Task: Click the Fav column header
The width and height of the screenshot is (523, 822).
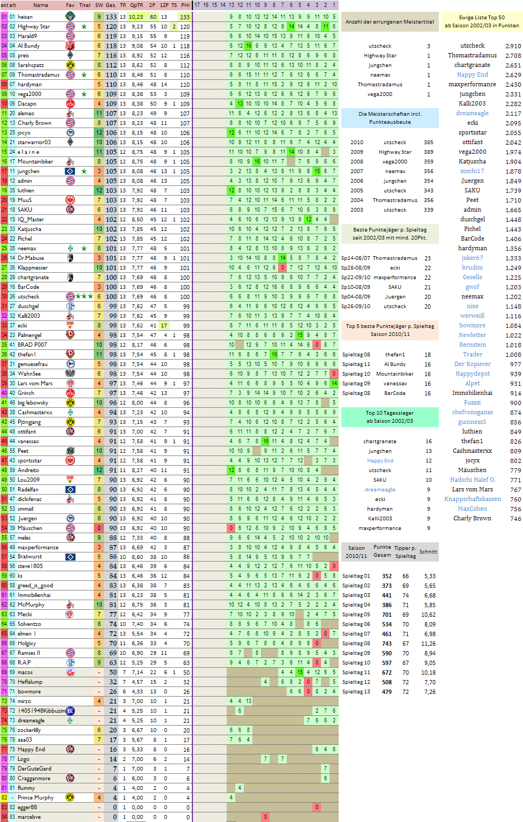Action: (x=70, y=5)
